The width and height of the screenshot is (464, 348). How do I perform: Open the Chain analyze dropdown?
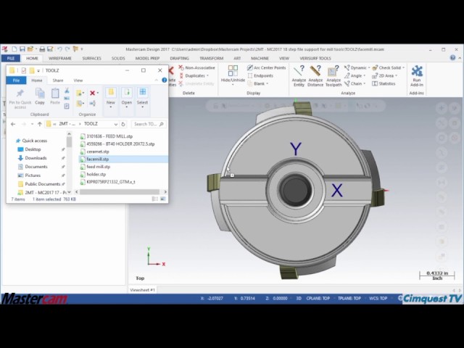tap(364, 84)
